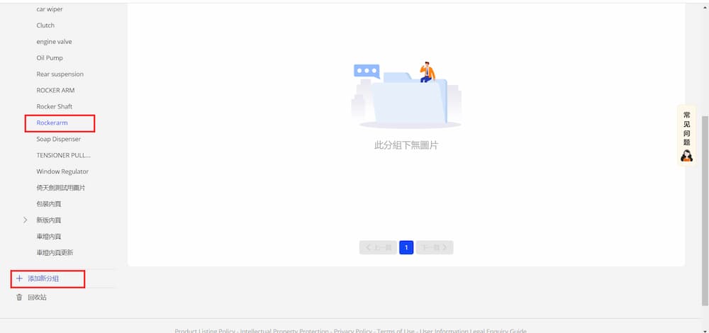The width and height of the screenshot is (709, 333).
Task: Select the Rockerarm group
Action: tap(52, 123)
